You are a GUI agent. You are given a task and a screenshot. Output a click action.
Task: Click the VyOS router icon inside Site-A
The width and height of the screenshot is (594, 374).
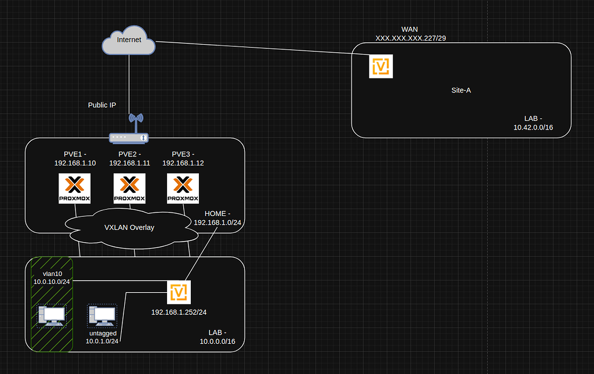pyautogui.click(x=381, y=66)
